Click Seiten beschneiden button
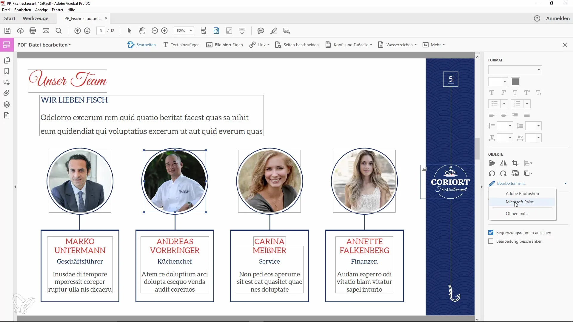 point(297,45)
